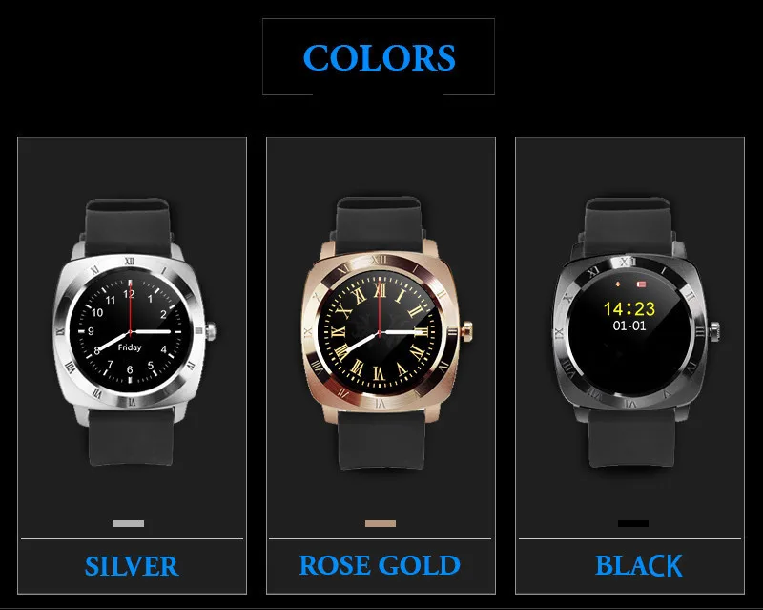
Task: Open the black watch image
Action: (634, 332)
